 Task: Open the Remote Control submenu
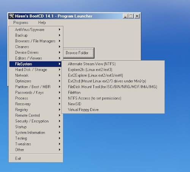(x=35, y=115)
